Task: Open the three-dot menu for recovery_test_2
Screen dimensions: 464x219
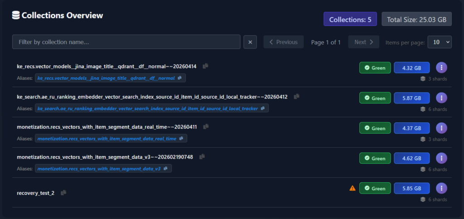Action: click(x=441, y=188)
